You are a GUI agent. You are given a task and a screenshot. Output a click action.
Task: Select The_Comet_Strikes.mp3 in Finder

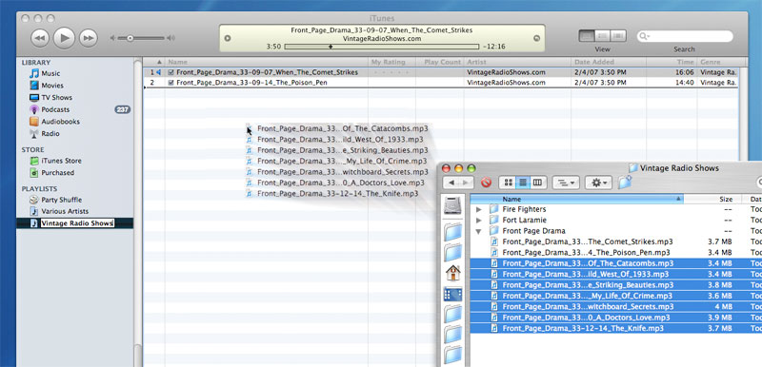click(x=588, y=241)
